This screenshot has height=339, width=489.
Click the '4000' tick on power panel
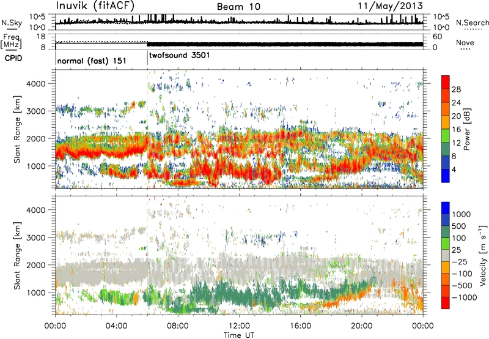click(35, 84)
